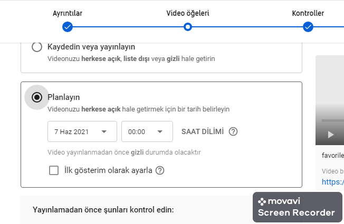Select the Planlayın radio button

(37, 97)
